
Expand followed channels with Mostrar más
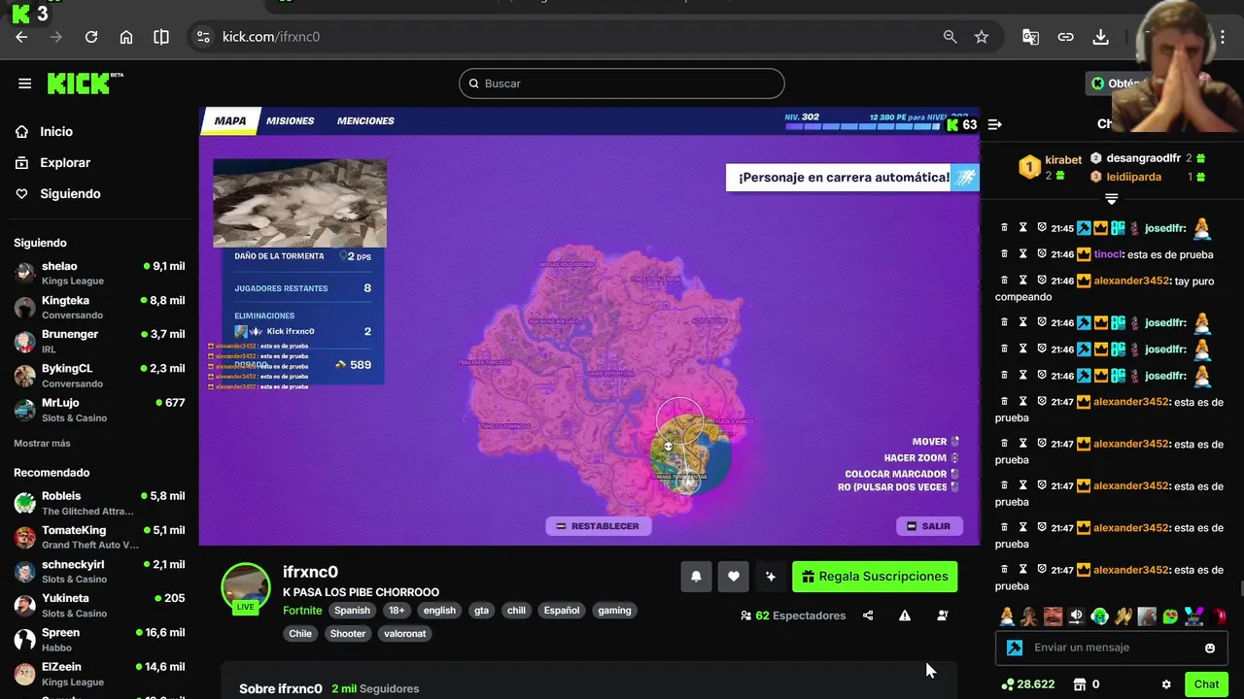(42, 444)
